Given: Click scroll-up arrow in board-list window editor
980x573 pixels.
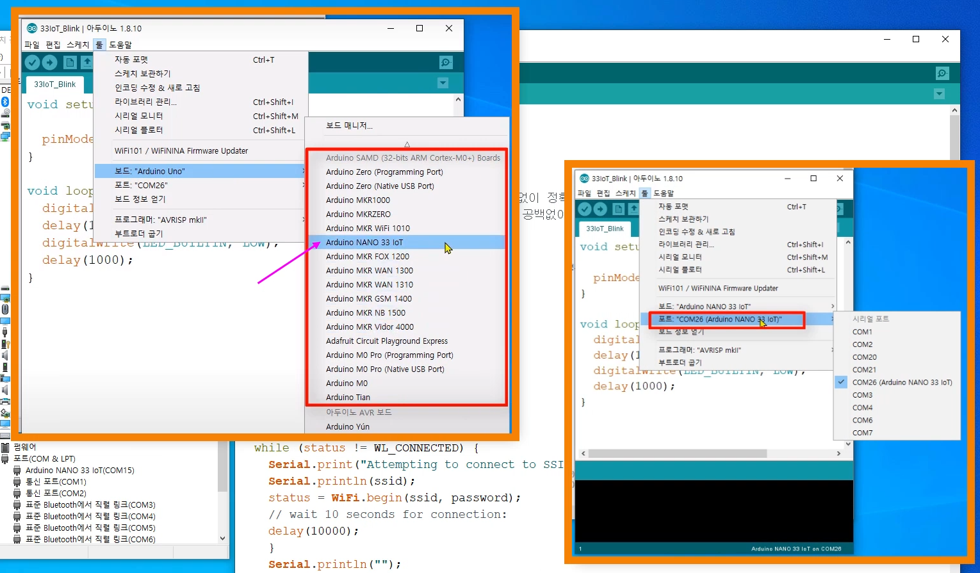Looking at the screenshot, I should pos(458,100).
